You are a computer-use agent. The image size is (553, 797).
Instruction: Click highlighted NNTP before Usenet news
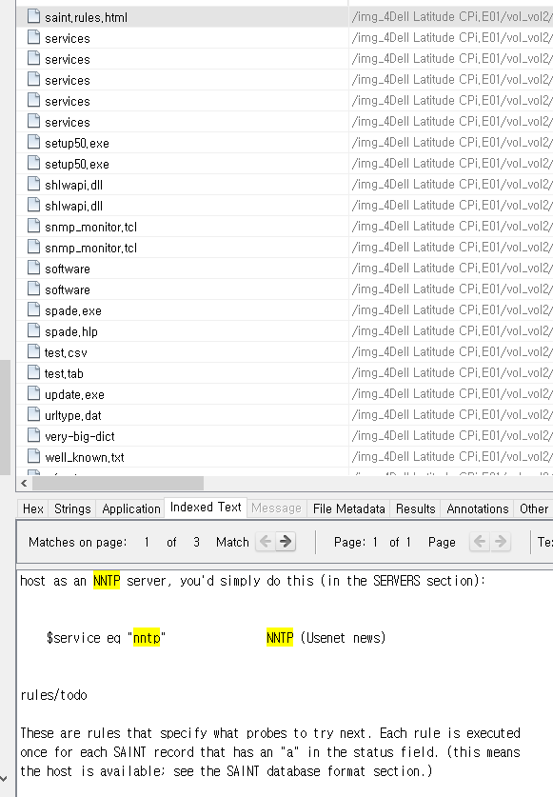280,638
